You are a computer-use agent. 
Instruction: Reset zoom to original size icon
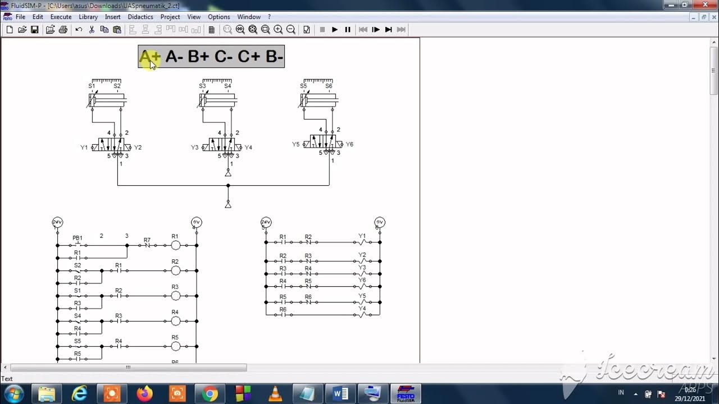pyautogui.click(x=227, y=30)
